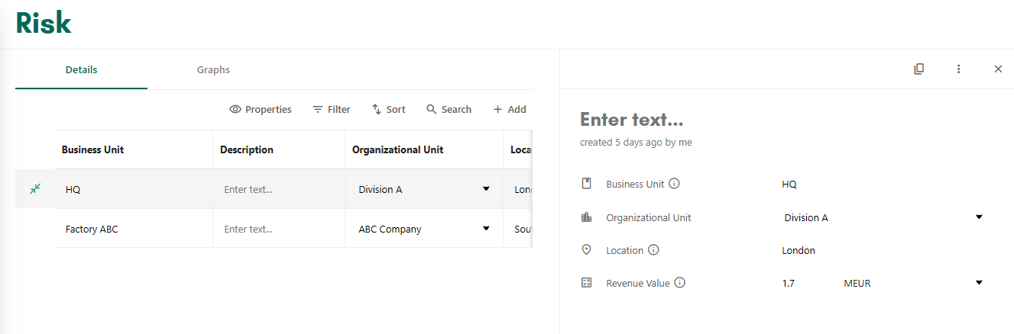Expand Organizational Unit dropdown in detail panel

[979, 217]
